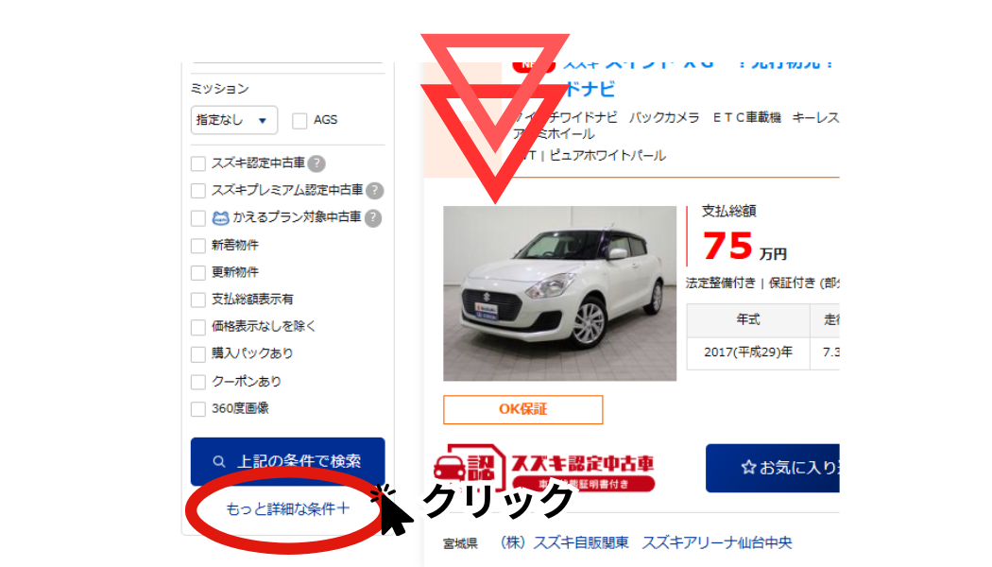Enable 購入パックあり filter
The image size is (992, 567).
(198, 354)
